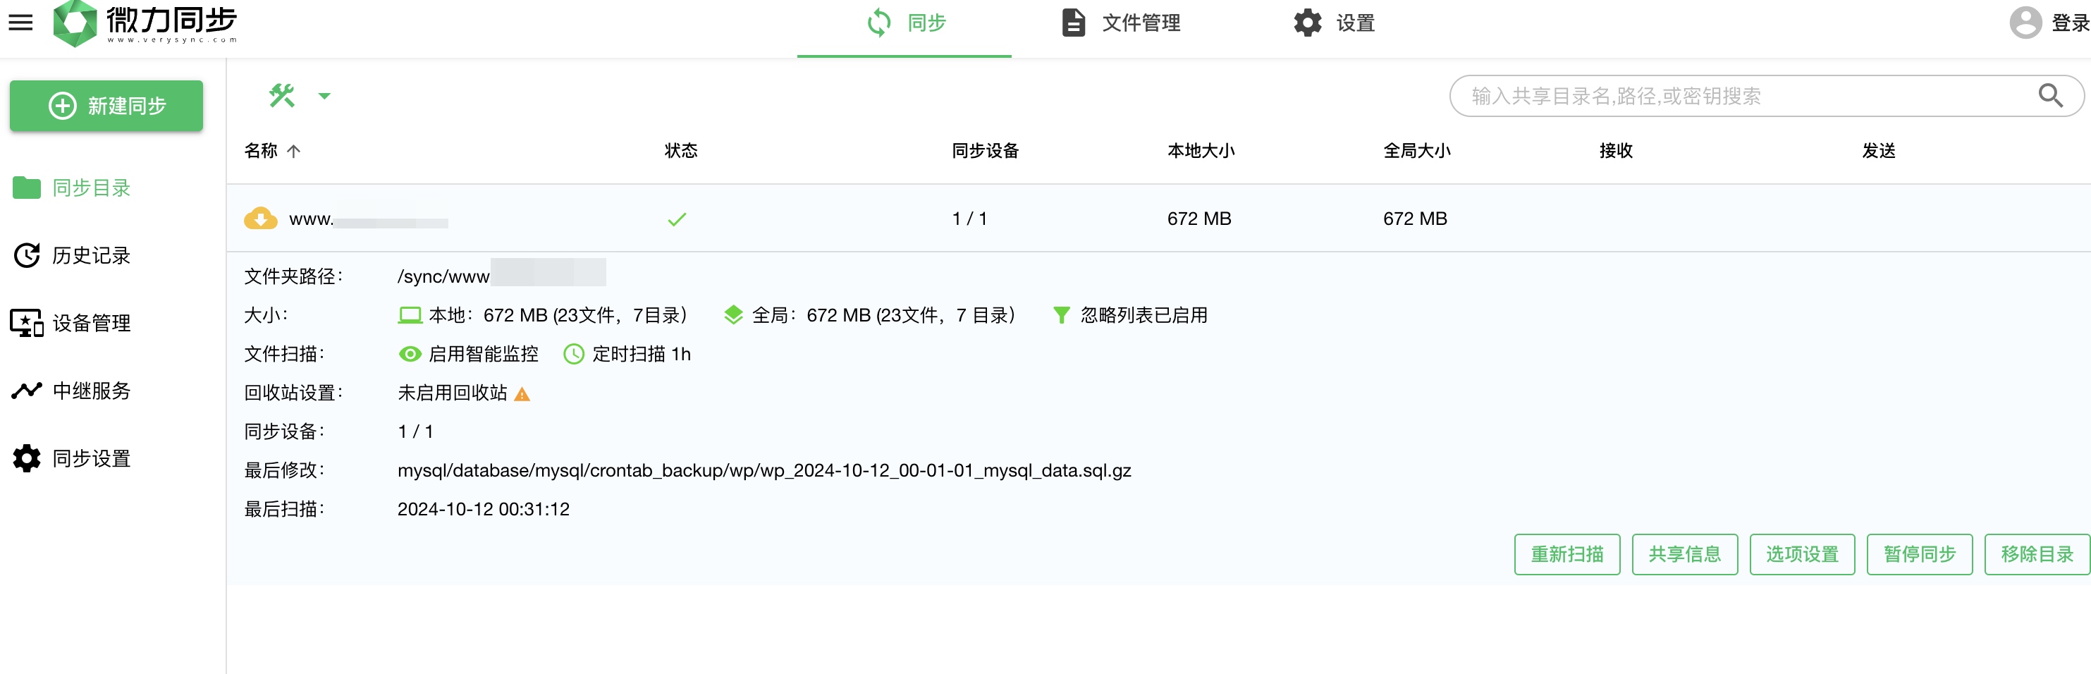Click 忽略列表已启用 text
Screen dimensions: 2091x674
pos(1143,315)
